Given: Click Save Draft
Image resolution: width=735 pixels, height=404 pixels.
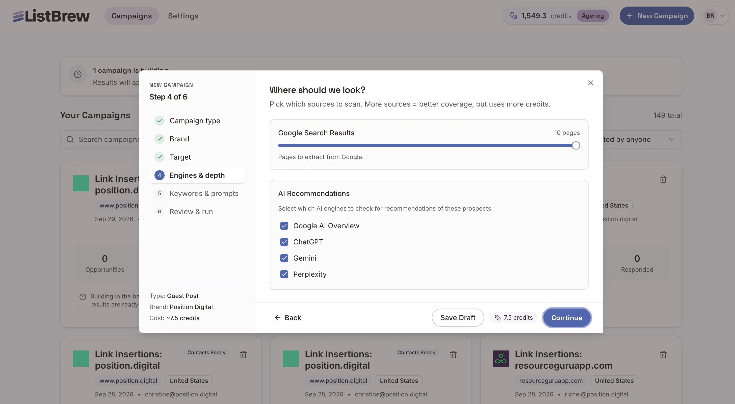Looking at the screenshot, I should [x=458, y=318].
